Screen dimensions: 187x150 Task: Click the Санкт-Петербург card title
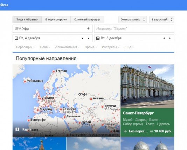click(138, 113)
